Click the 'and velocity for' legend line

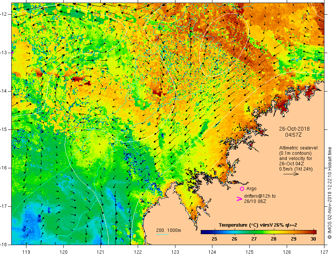point(295,158)
